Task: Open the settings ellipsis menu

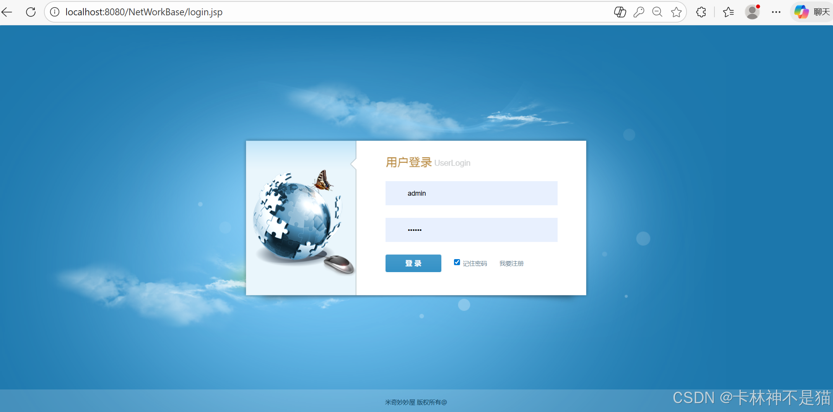Action: (x=776, y=12)
